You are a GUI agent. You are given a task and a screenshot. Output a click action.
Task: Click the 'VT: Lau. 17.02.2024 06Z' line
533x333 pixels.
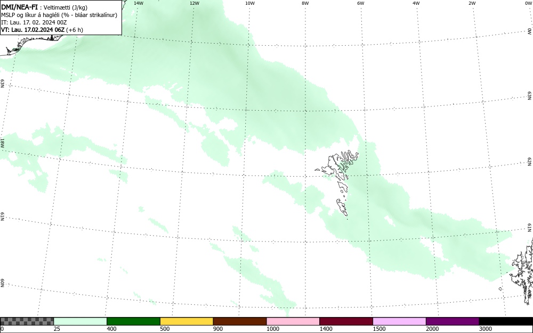click(x=33, y=30)
